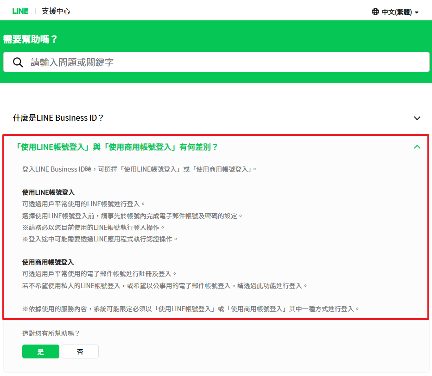Click the 需要幫助嗎？ banner heading
Viewport: 432px width, 376px height.
coord(31,39)
